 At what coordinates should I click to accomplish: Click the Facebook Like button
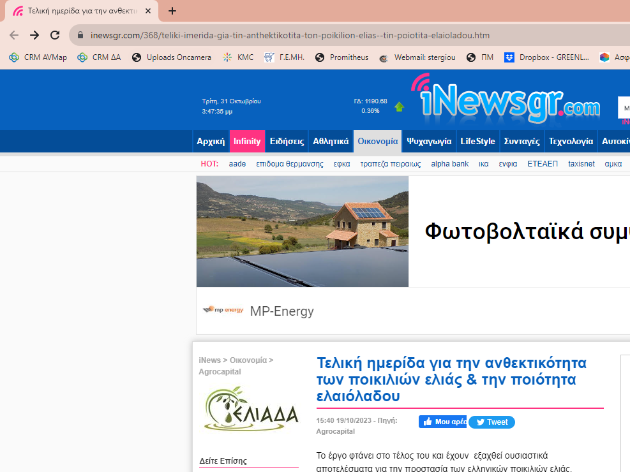[443, 422]
